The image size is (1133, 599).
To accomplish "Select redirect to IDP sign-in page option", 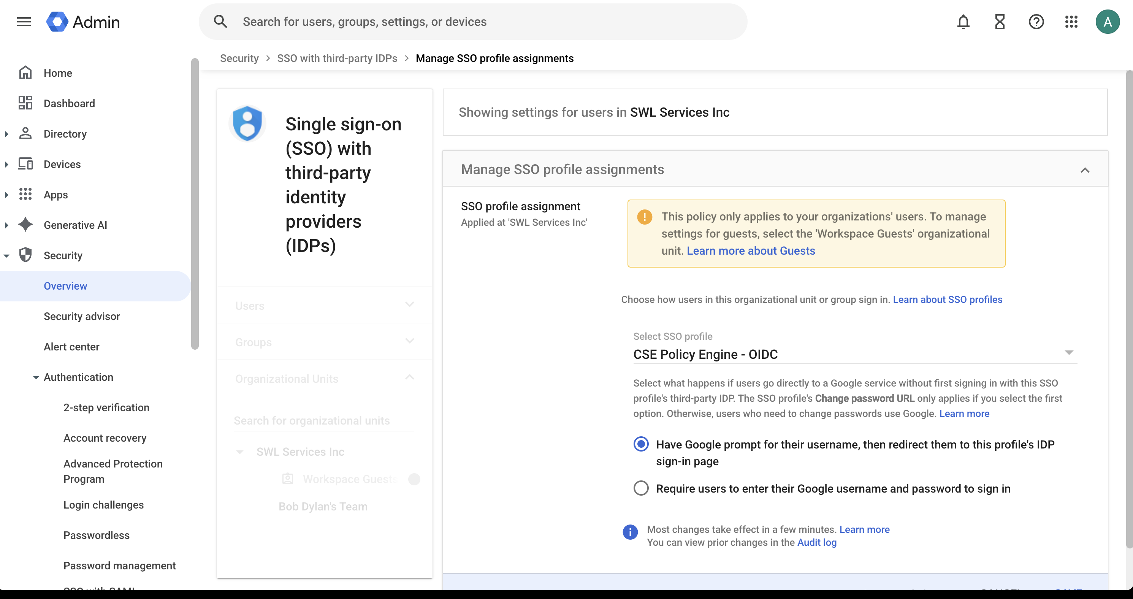I will pyautogui.click(x=641, y=444).
